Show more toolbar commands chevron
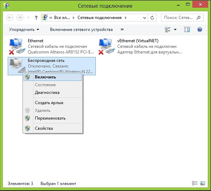 pos(122,30)
